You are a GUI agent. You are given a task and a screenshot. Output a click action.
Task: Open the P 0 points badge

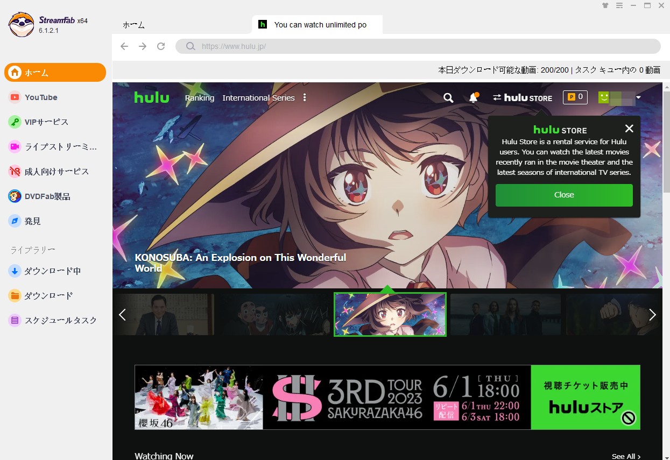[x=575, y=97]
